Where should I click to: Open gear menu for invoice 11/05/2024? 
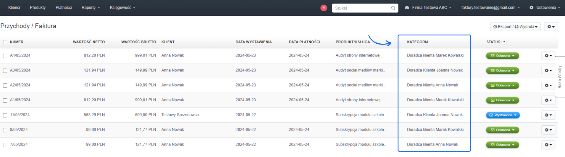click(548, 115)
